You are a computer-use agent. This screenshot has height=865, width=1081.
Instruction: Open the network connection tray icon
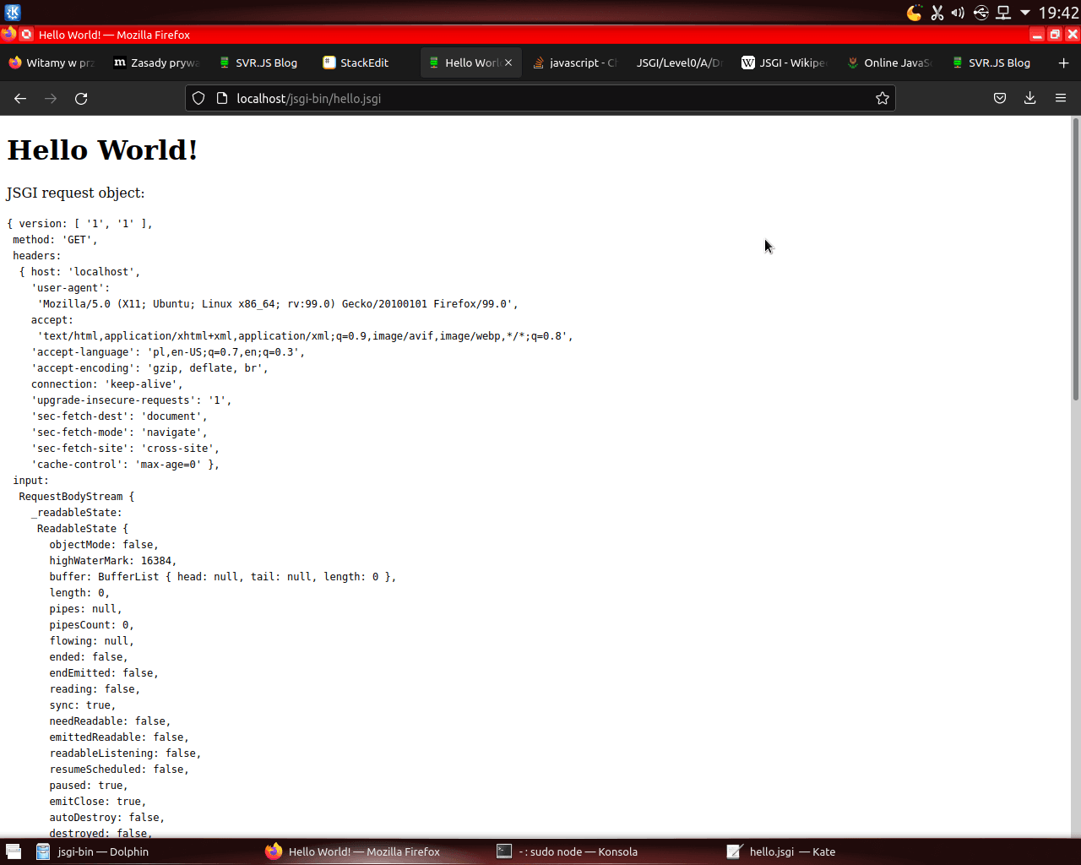tap(1003, 13)
